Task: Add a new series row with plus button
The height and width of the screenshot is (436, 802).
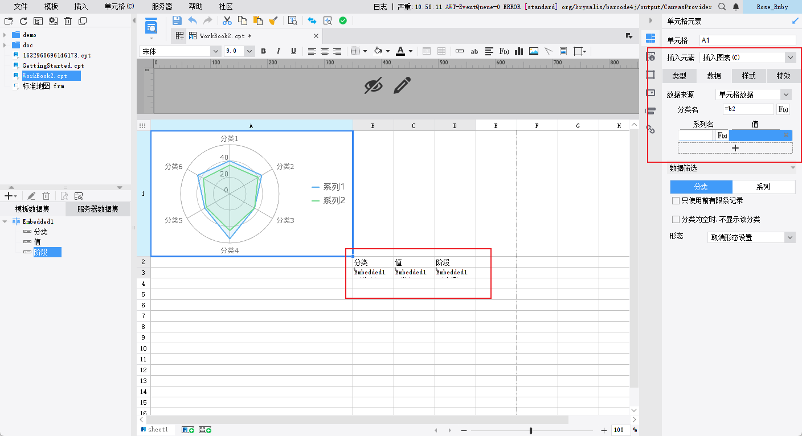Action: pyautogui.click(x=735, y=147)
